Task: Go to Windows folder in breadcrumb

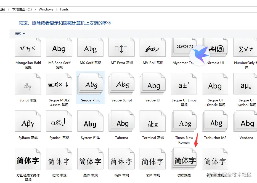Action: click(x=46, y=9)
